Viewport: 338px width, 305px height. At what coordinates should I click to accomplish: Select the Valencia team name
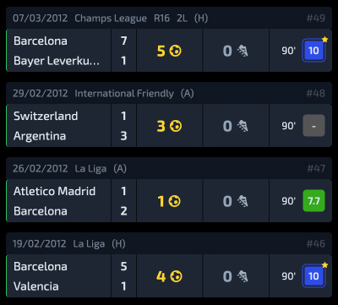tap(36, 286)
